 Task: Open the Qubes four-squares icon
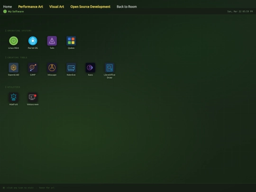71,41
